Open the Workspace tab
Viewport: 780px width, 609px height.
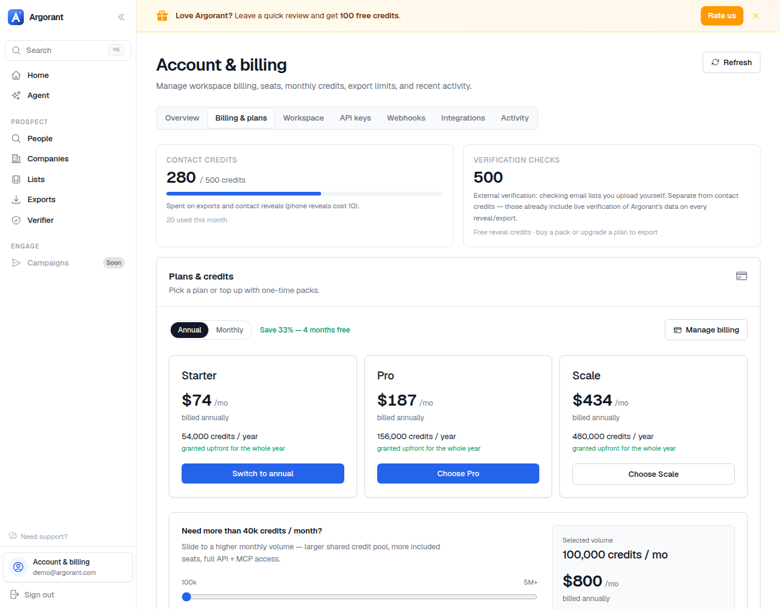tap(303, 118)
